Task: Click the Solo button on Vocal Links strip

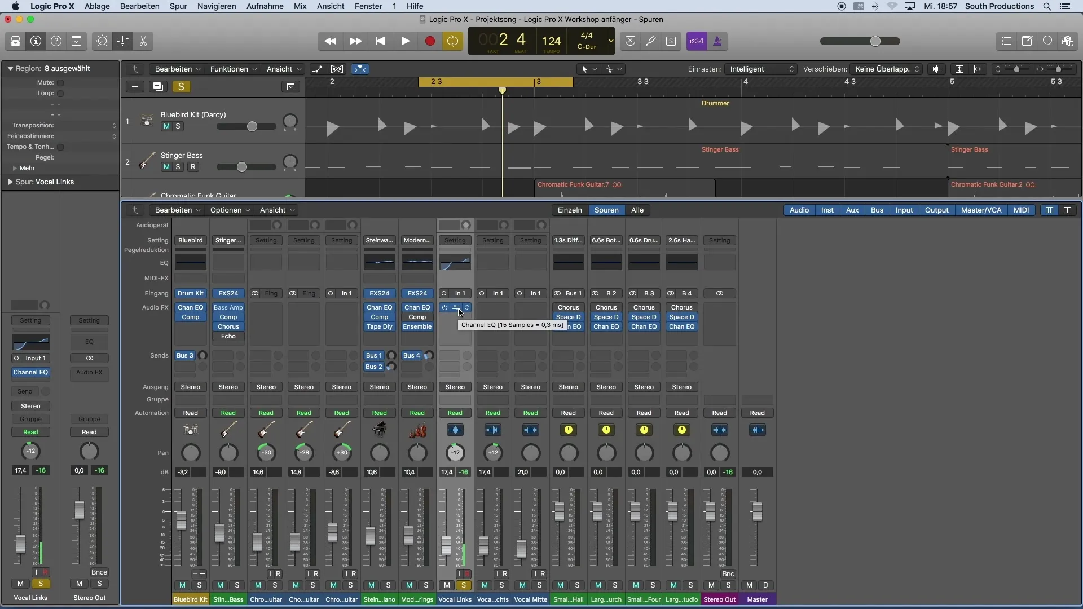Action: tap(464, 585)
